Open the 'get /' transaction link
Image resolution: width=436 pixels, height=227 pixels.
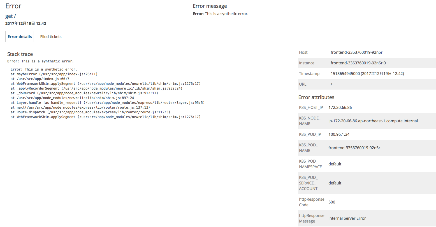click(x=11, y=16)
